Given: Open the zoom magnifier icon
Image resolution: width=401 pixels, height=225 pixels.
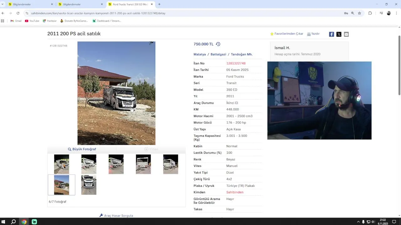Looking at the screenshot, I should [352, 13].
